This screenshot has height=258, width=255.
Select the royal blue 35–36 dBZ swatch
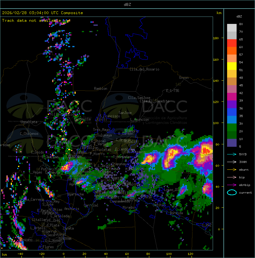pos(232,112)
